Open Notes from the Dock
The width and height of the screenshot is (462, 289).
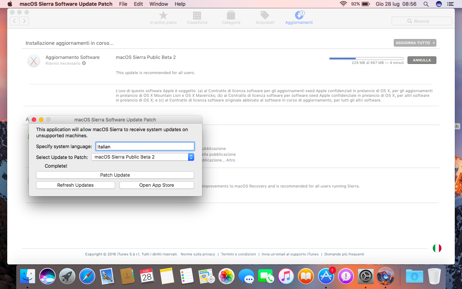167,277
